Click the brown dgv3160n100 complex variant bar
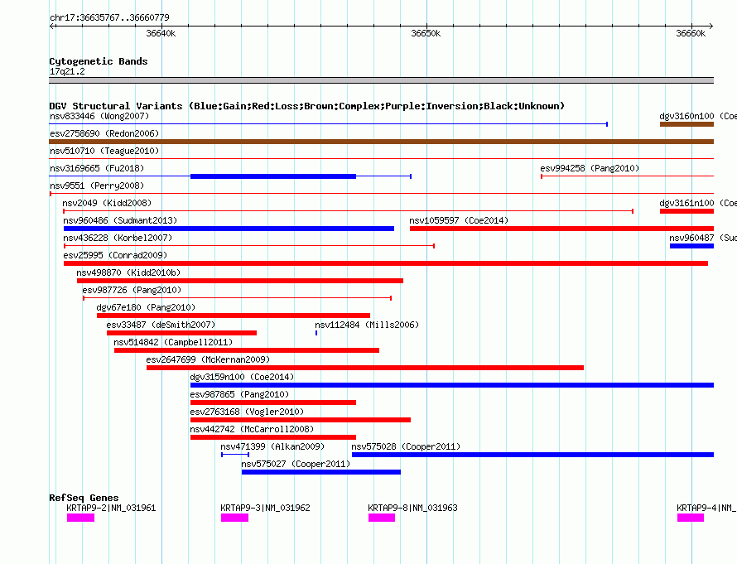Image resolution: width=737 pixels, height=564 pixels. (686, 124)
